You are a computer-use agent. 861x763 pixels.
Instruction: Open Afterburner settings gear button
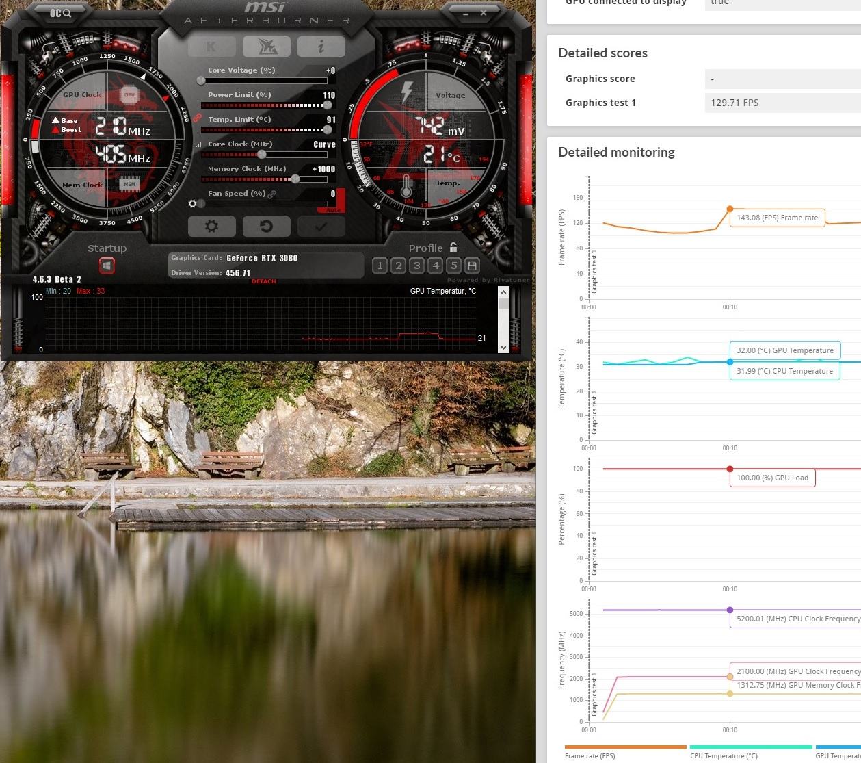click(211, 227)
